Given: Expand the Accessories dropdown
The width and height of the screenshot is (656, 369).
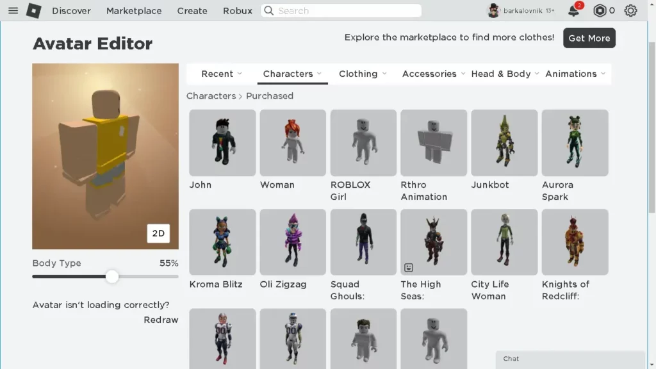Looking at the screenshot, I should click(434, 74).
